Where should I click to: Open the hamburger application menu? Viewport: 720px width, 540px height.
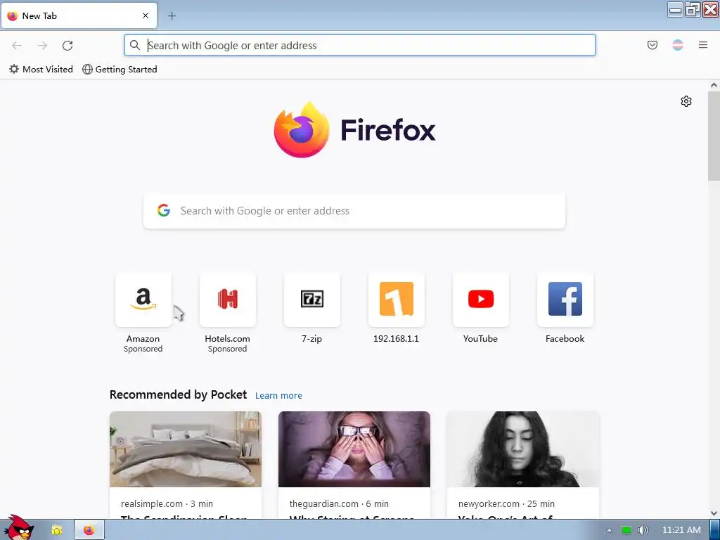click(x=703, y=45)
